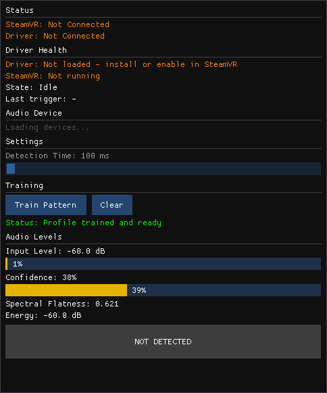
Task: Click the Input Level 1% bar
Action: [x=163, y=264]
